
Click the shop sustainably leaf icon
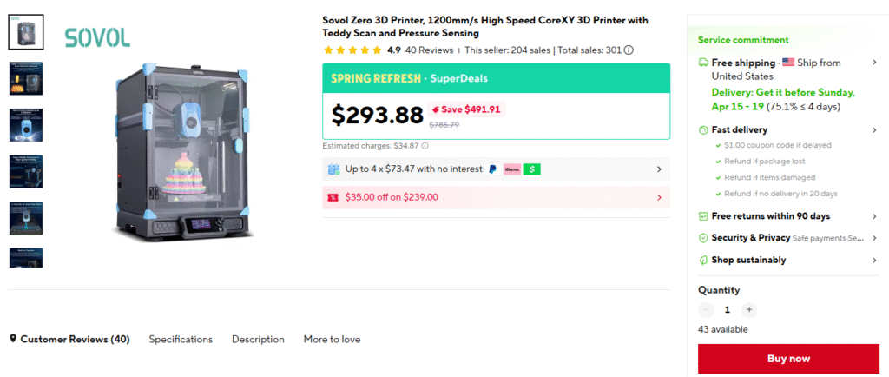click(703, 260)
